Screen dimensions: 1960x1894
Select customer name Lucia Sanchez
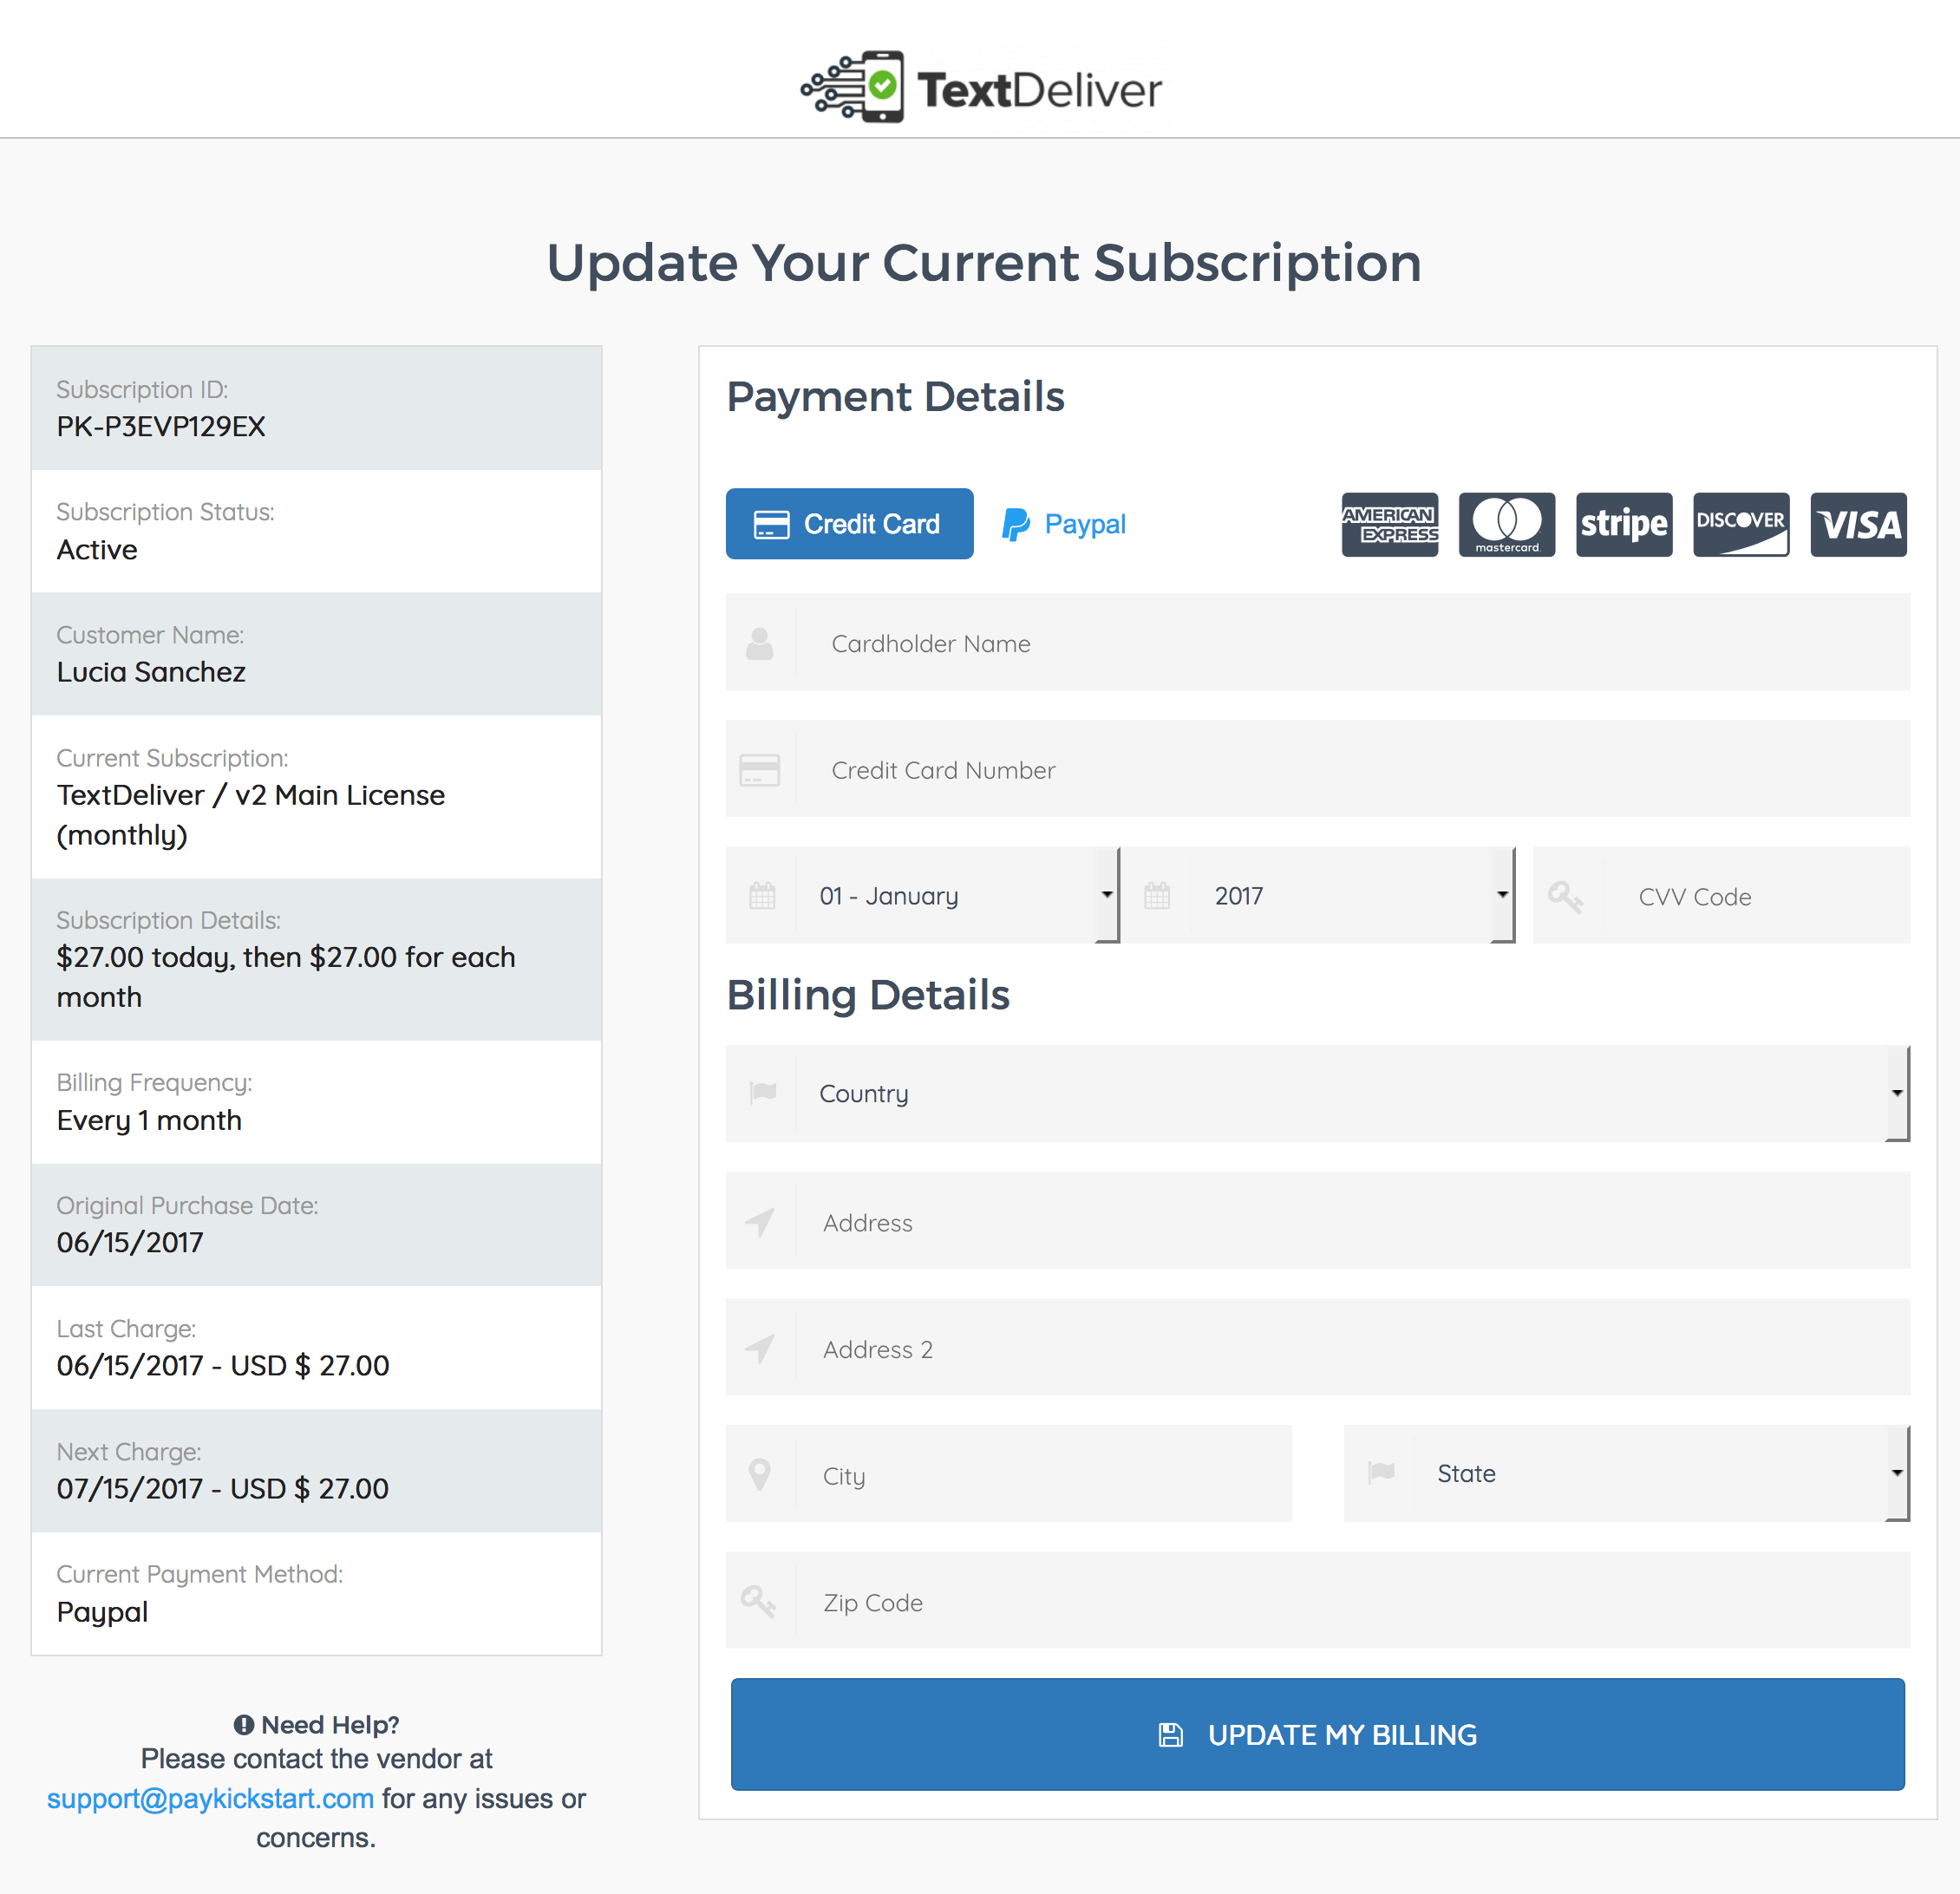(x=151, y=672)
